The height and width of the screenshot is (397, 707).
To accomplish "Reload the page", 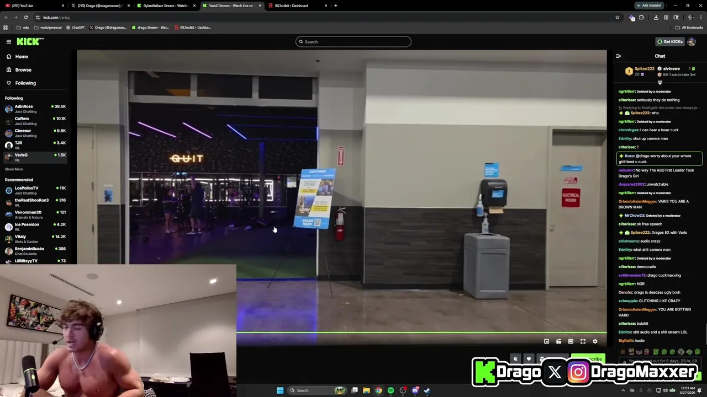I will point(25,17).
